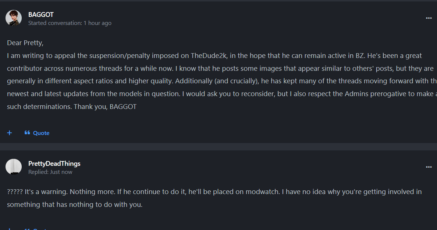Open the options menu on PrettyDeadThings' reply
Viewport: 437px width, 230px height.
click(429, 167)
